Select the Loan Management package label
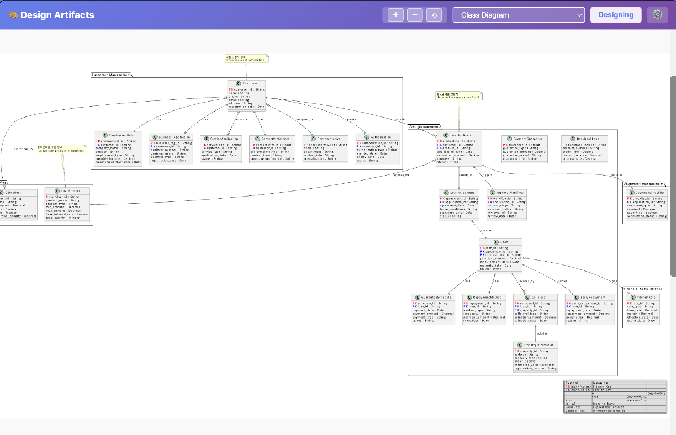 424,126
